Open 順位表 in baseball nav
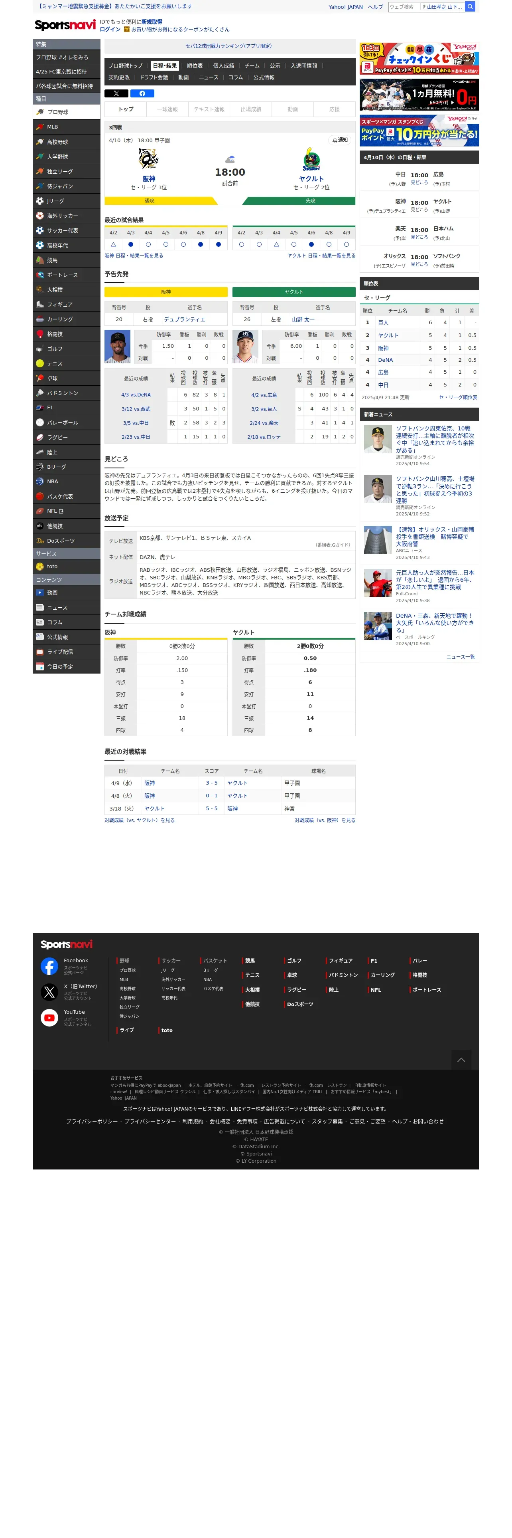Image resolution: width=512 pixels, height=1538 pixels. (194, 65)
